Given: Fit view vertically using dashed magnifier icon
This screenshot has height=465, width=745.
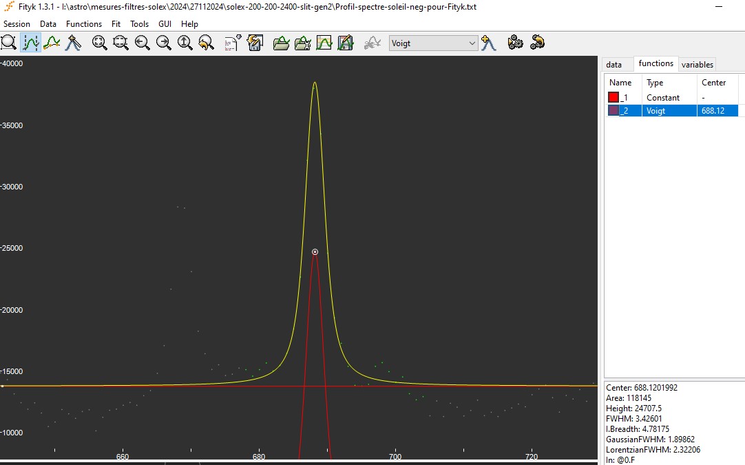Looking at the screenshot, I should pyautogui.click(x=120, y=43).
